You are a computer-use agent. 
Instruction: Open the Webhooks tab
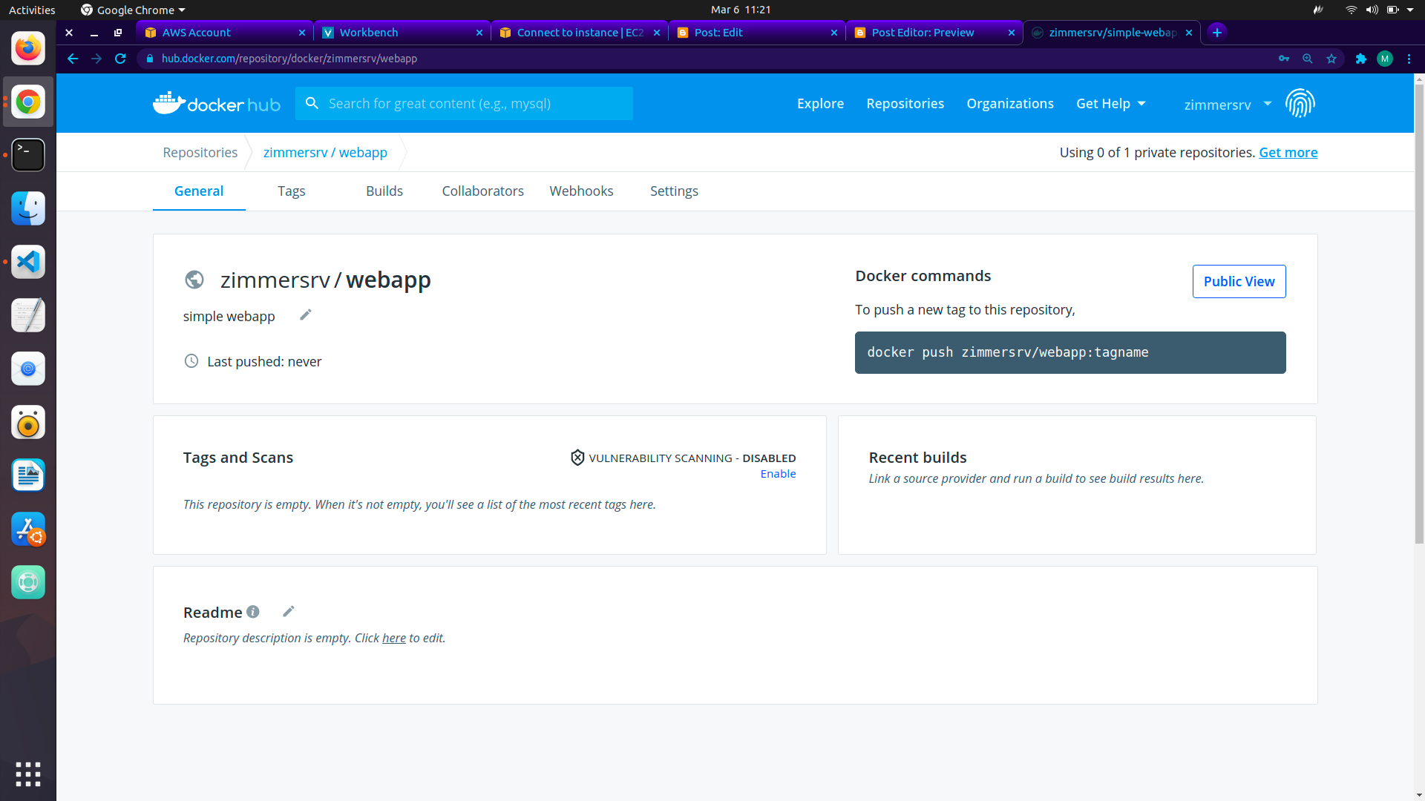coord(581,191)
